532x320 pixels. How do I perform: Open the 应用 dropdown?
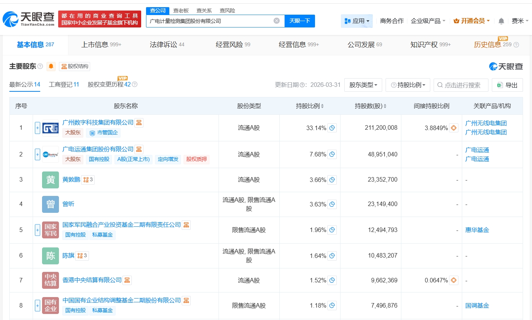pos(357,21)
